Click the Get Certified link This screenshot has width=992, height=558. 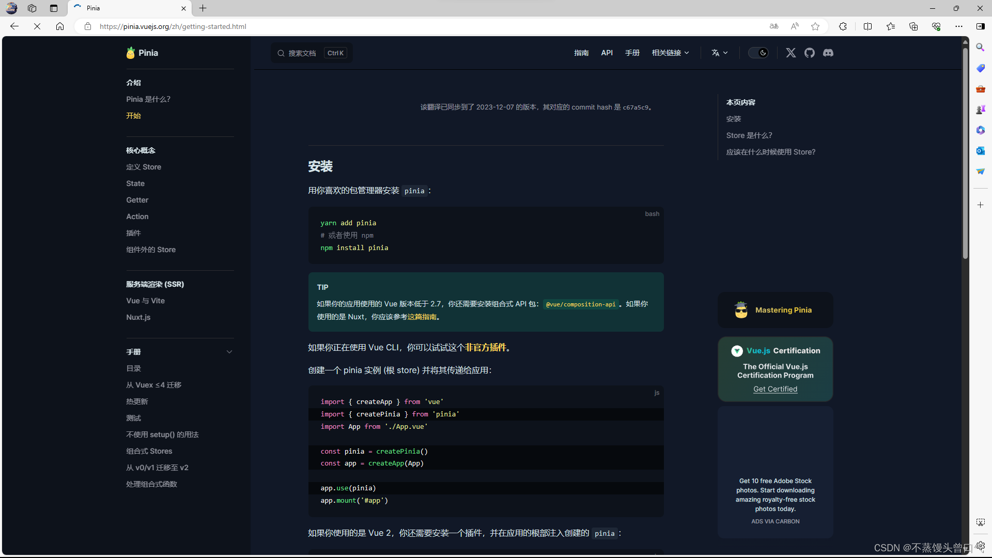(775, 389)
